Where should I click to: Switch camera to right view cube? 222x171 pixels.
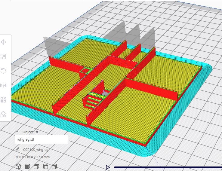pos(54,166)
